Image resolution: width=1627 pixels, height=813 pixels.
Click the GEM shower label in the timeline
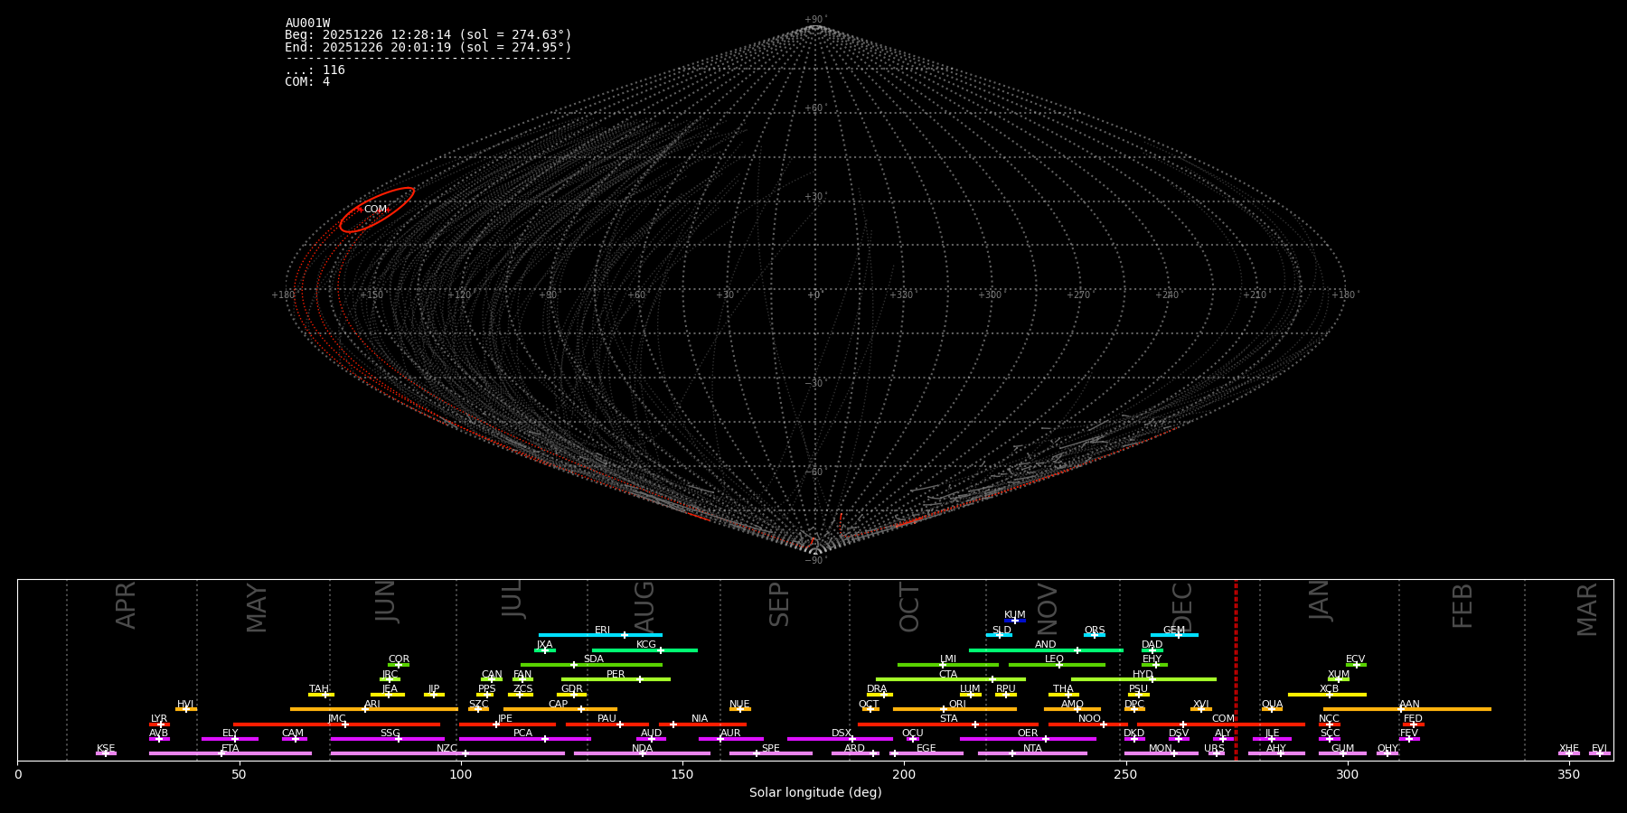(x=1174, y=631)
